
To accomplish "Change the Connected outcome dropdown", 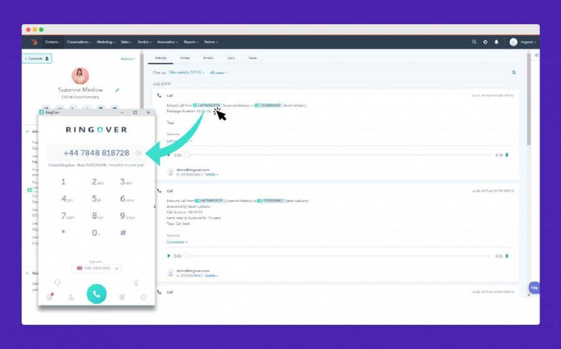I will pos(177,242).
